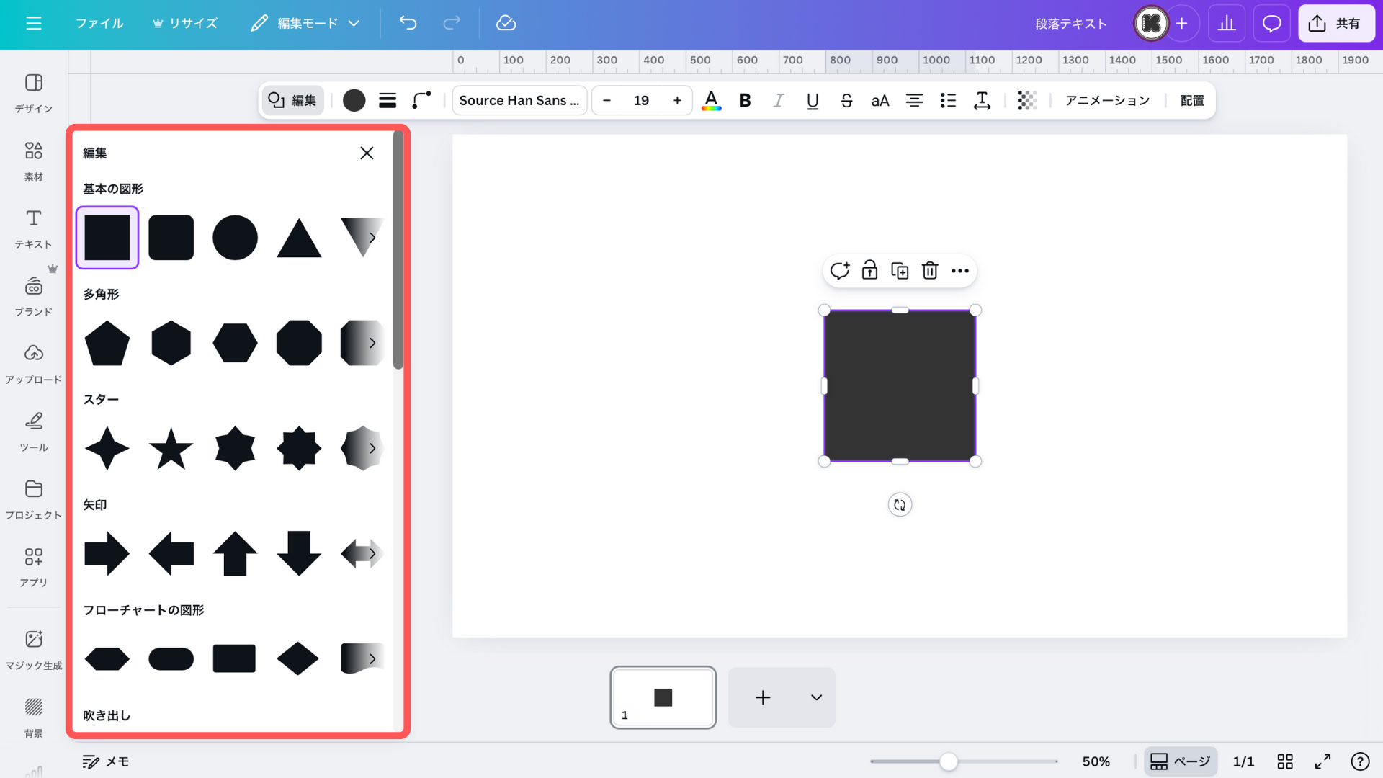The image size is (1383, 778).
Task: Open corner rounding option
Action: pyautogui.click(x=421, y=101)
